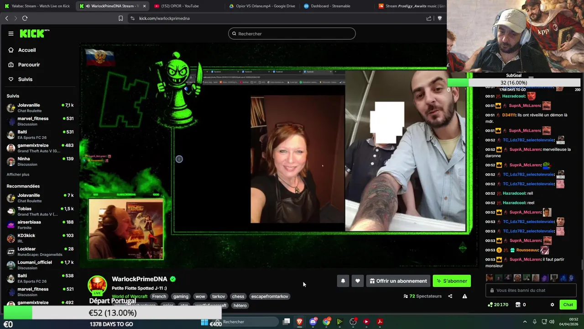Open Google Chrome from the taskbar
This screenshot has width=584, height=329.
click(326, 322)
